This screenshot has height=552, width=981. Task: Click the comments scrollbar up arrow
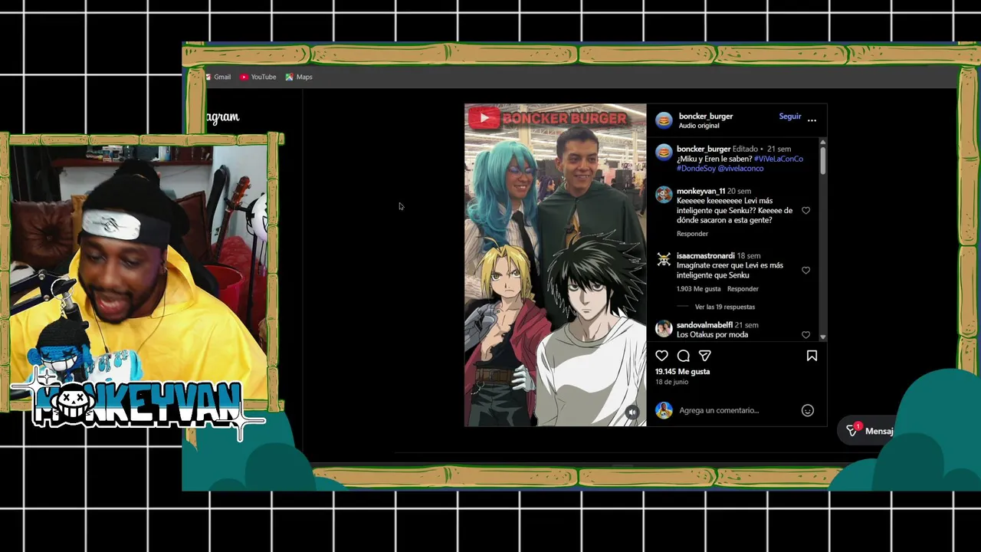click(x=822, y=142)
